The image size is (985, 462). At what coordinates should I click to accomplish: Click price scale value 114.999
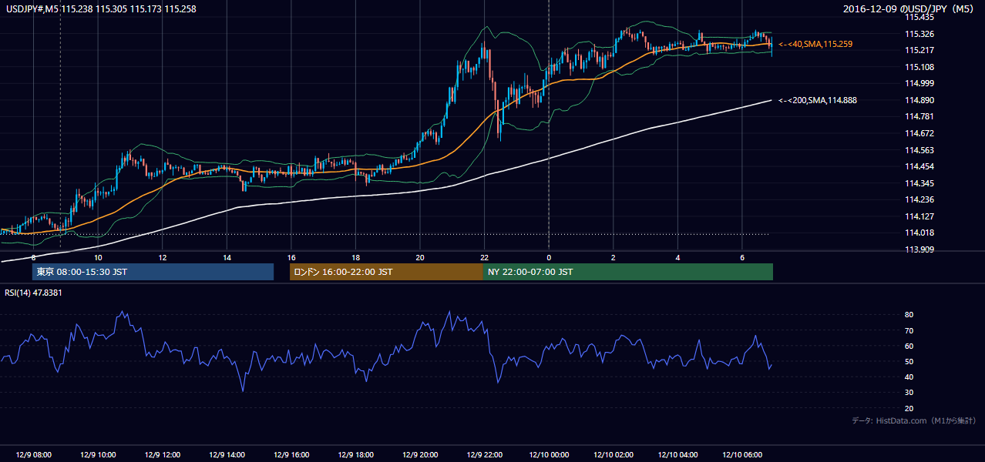pyautogui.click(x=919, y=83)
